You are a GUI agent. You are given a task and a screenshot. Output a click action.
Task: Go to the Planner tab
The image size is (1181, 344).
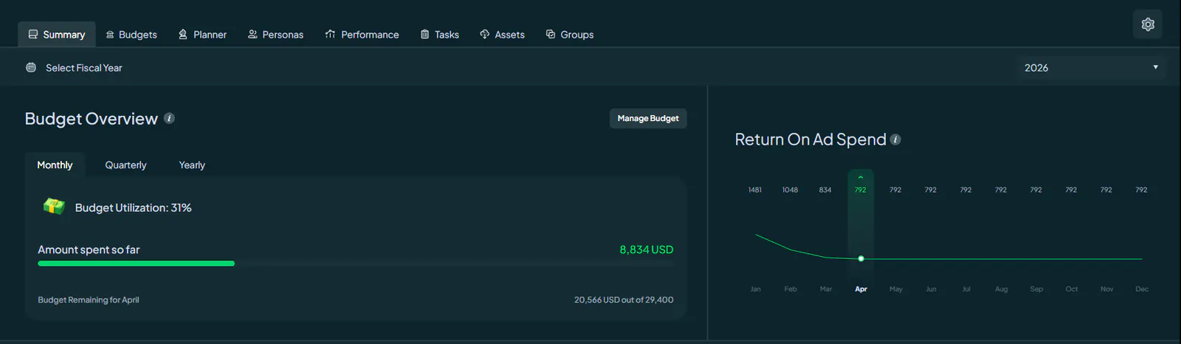(x=202, y=35)
